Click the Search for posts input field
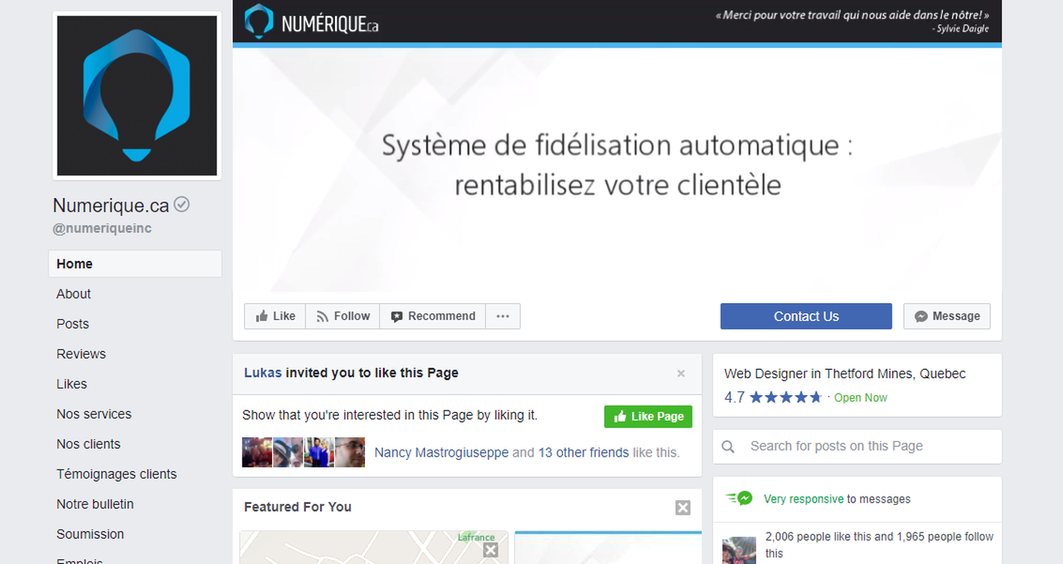 point(857,446)
